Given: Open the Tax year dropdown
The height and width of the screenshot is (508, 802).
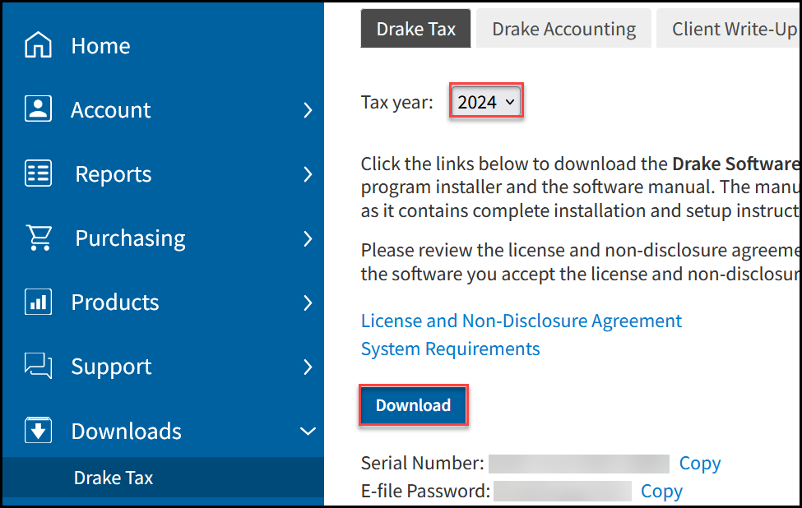Looking at the screenshot, I should (486, 102).
